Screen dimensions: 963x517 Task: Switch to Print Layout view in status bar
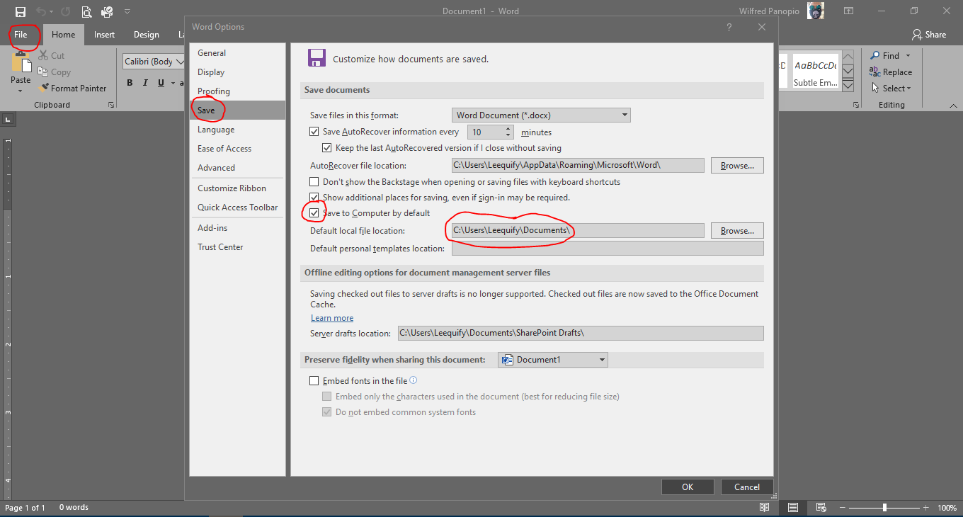pos(793,507)
